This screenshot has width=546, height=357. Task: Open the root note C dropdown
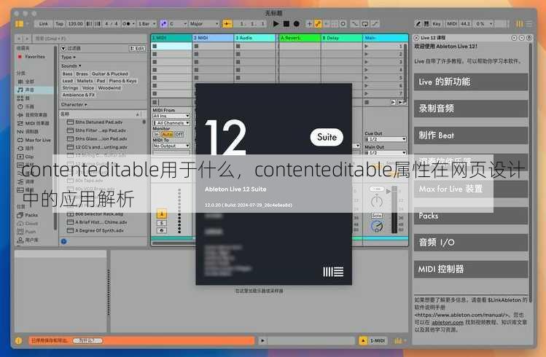click(179, 23)
